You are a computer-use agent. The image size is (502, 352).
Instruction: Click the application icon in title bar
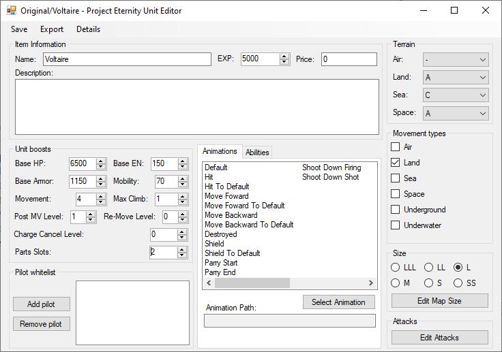click(12, 10)
